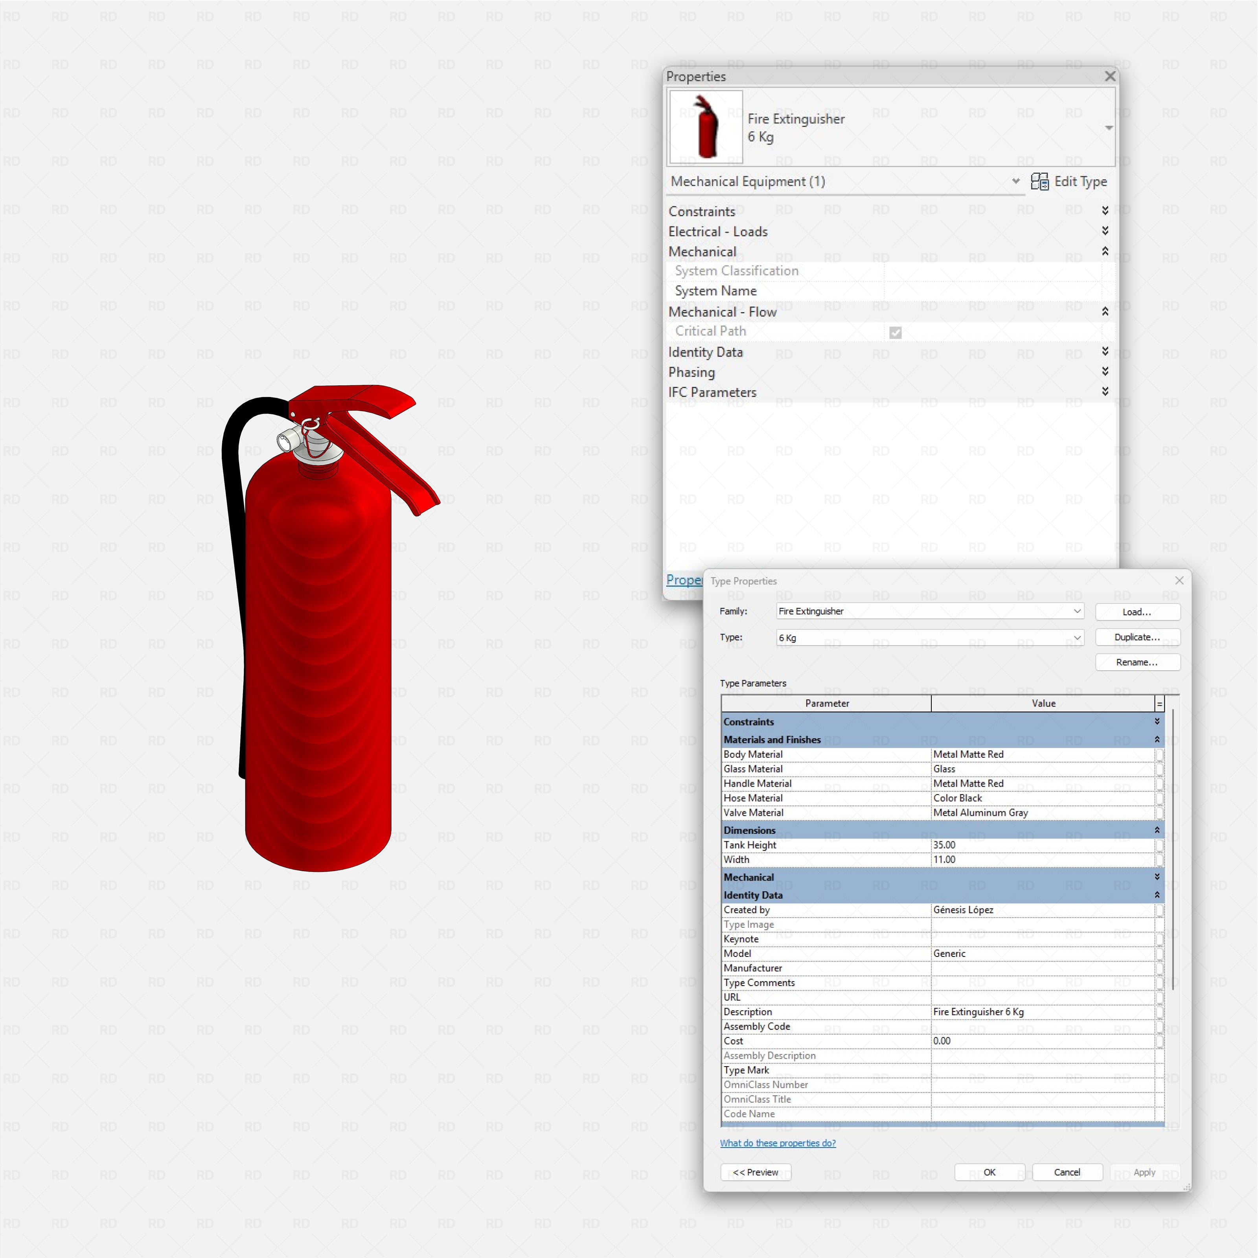Click the Properties help link in palette
Screen dimensions: 1258x1258
tap(684, 579)
